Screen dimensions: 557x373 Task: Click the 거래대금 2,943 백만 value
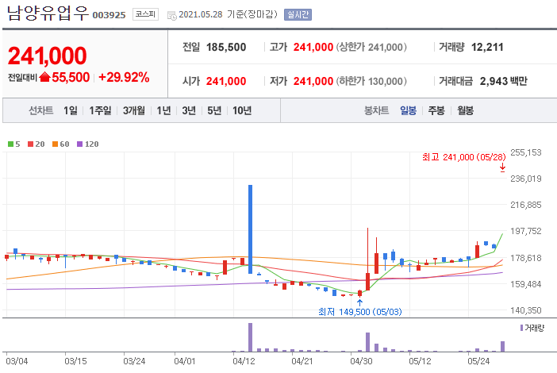tap(503, 81)
